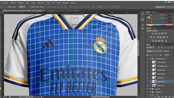Click the lock position icon

coord(157,55)
